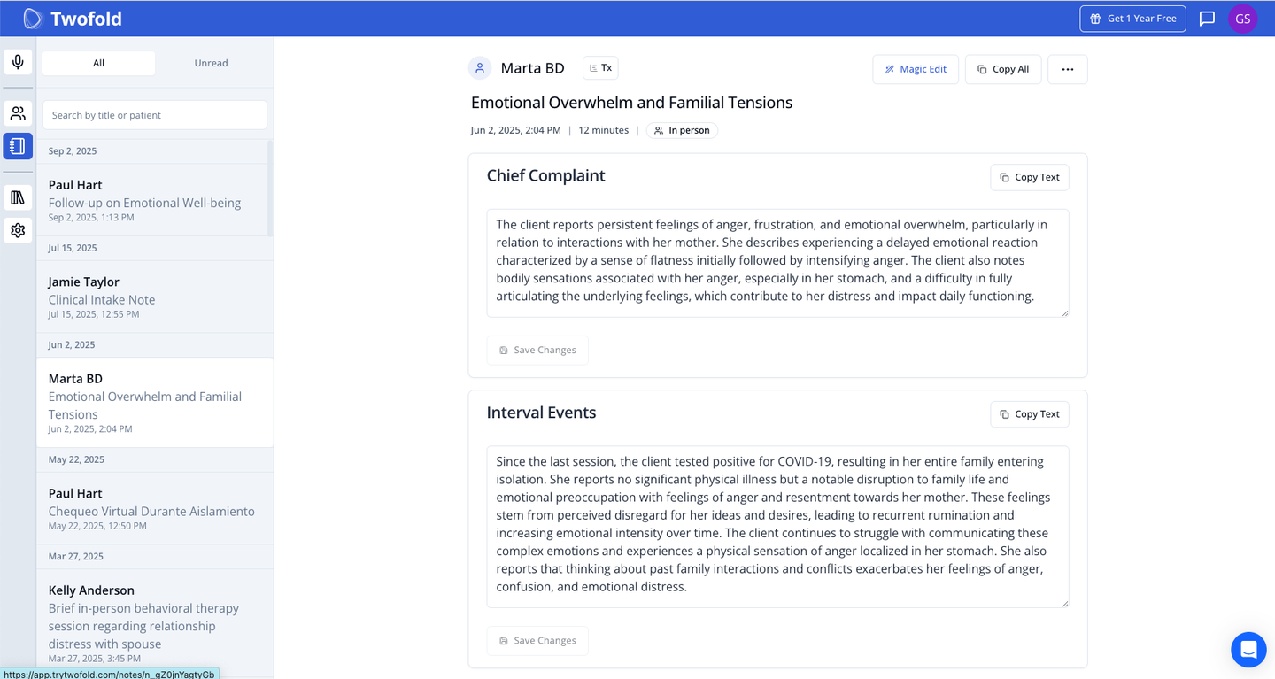Click the Twofold logo icon
Screen dimensions: 1275x679
[x=33, y=19]
